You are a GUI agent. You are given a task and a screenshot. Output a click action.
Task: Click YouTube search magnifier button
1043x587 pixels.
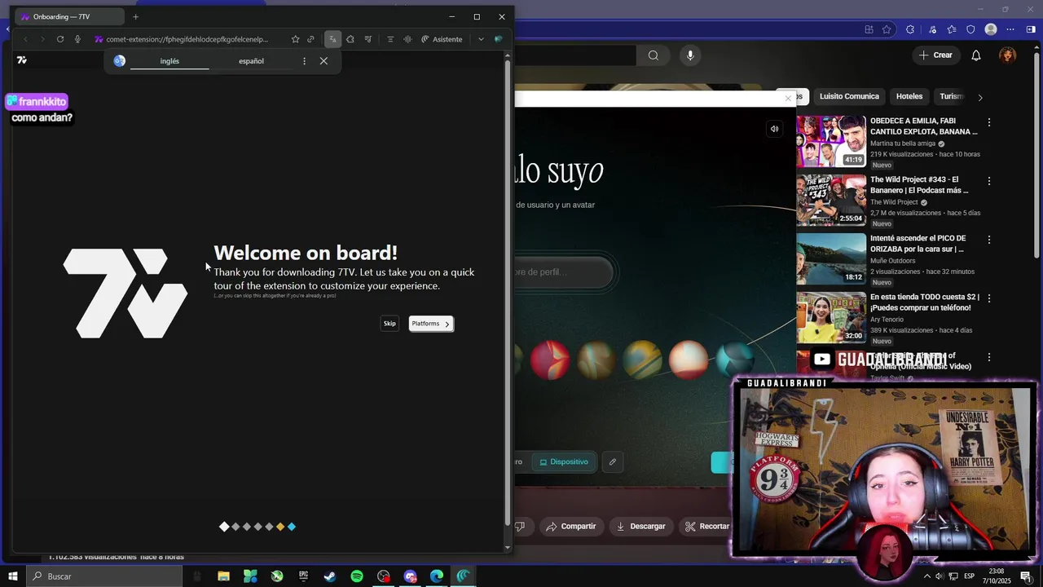pyautogui.click(x=654, y=55)
